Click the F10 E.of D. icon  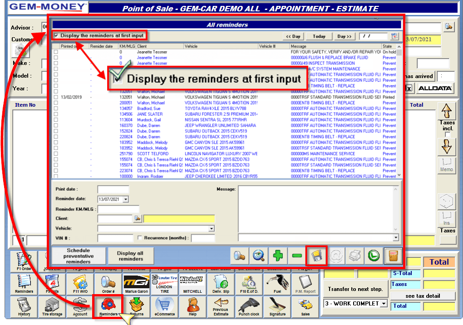(x=249, y=283)
